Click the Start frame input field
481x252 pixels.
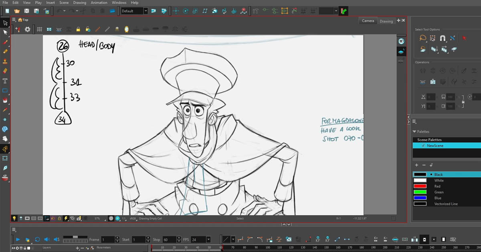click(138, 240)
